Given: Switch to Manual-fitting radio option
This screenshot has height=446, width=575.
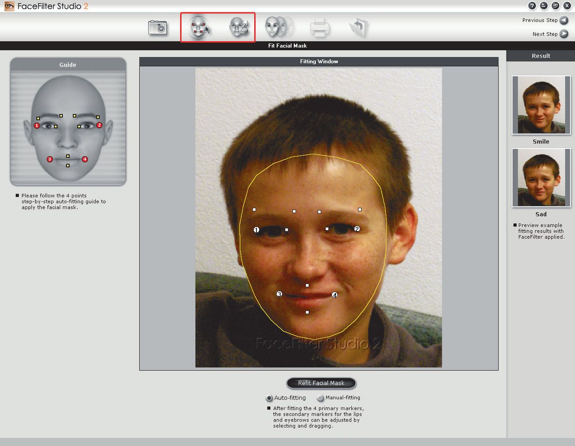Looking at the screenshot, I should point(320,398).
